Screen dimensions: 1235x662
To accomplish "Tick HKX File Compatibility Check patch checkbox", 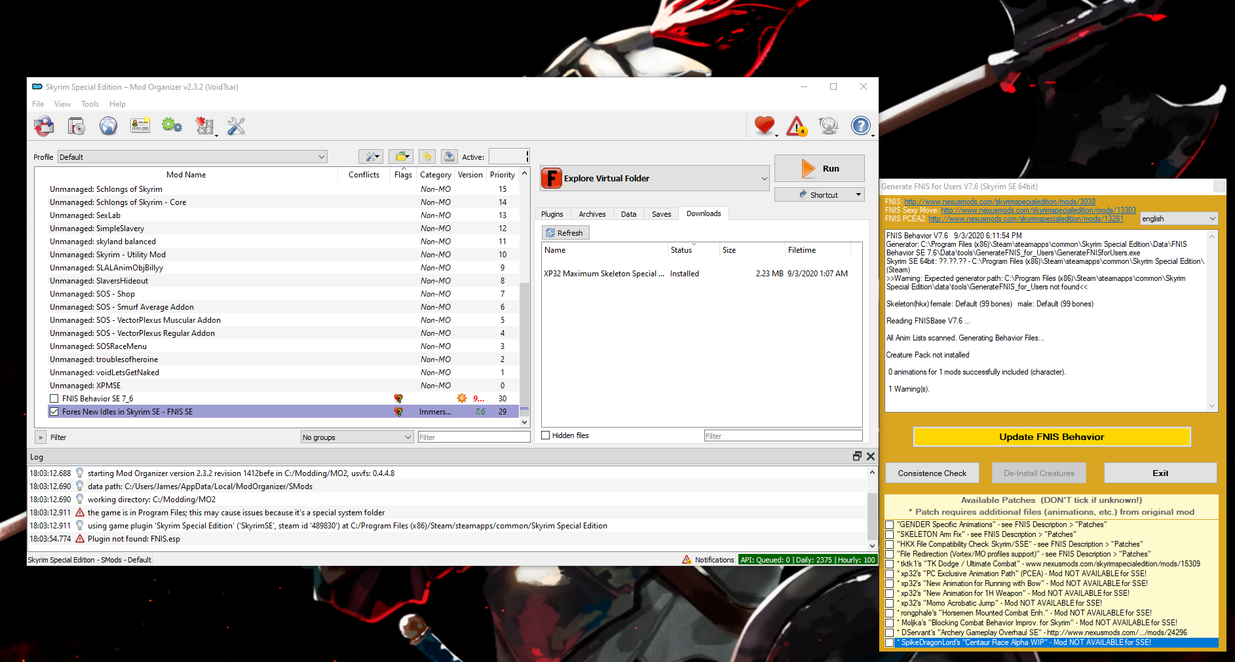I will (890, 544).
